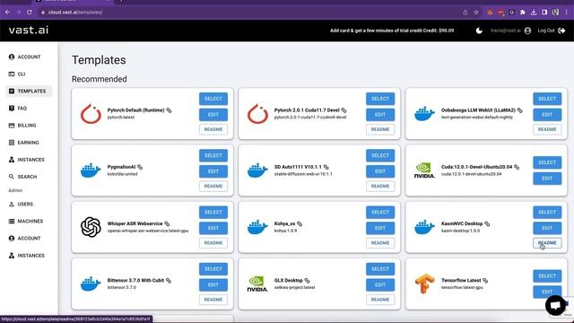Image resolution: width=574 pixels, height=323 pixels.
Task: Open FAQ sidebar item
Action: tap(18, 108)
